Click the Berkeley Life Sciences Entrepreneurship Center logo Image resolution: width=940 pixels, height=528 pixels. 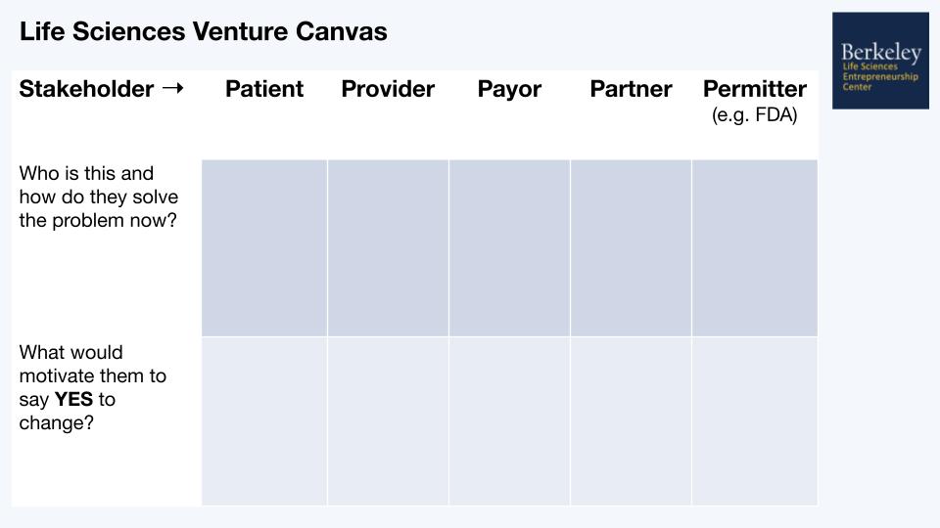[880, 60]
